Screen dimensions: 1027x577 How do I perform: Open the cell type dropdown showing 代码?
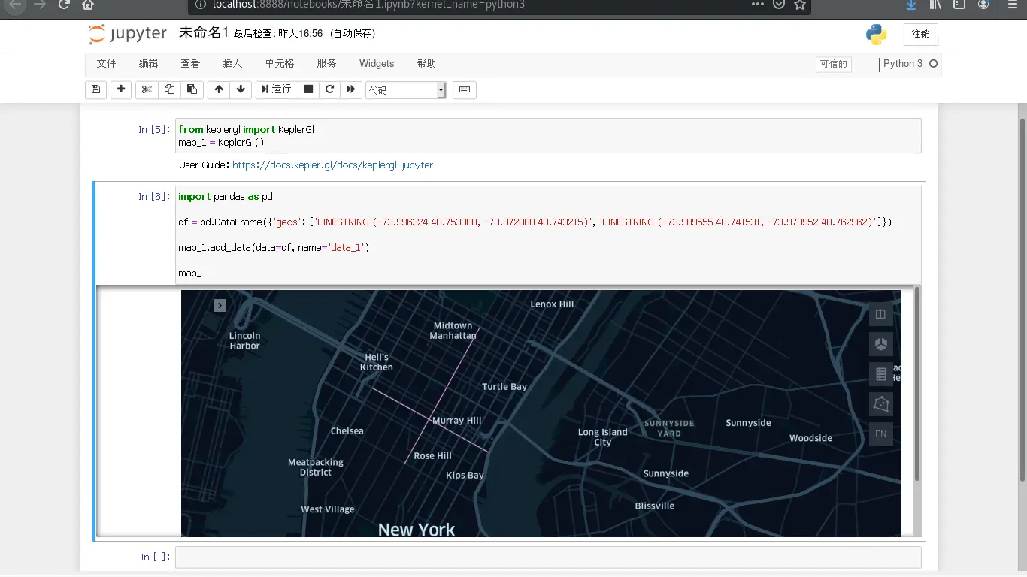click(x=406, y=90)
